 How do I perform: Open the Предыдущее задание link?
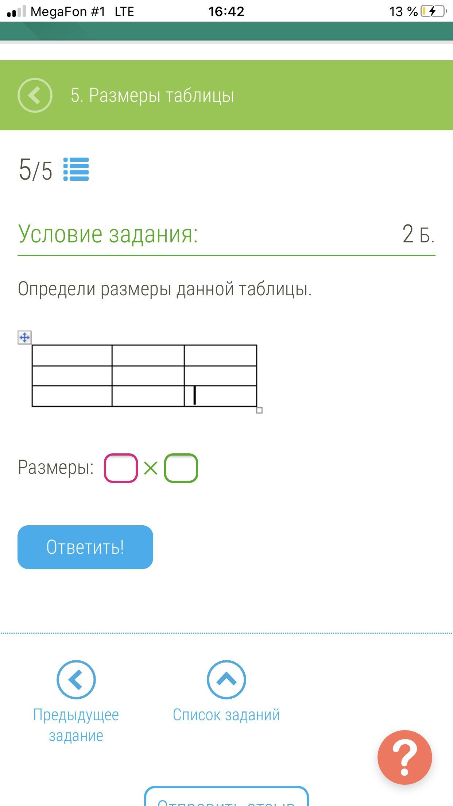tap(76, 725)
